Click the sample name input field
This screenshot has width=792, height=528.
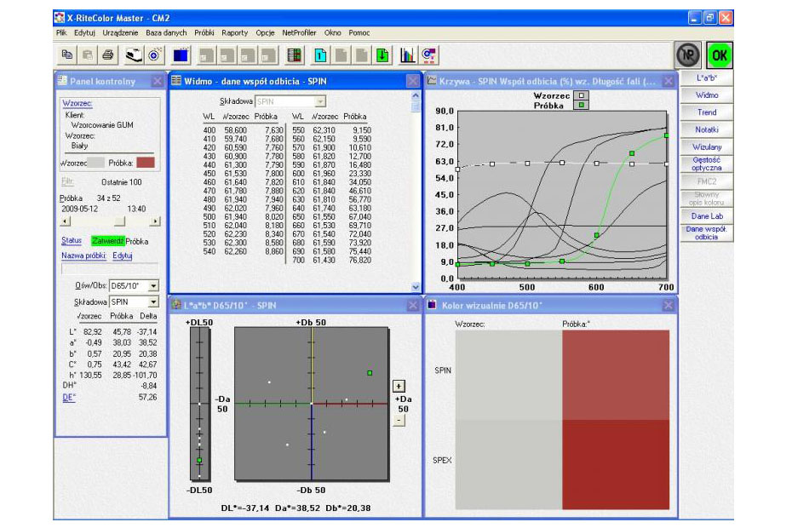(110, 269)
